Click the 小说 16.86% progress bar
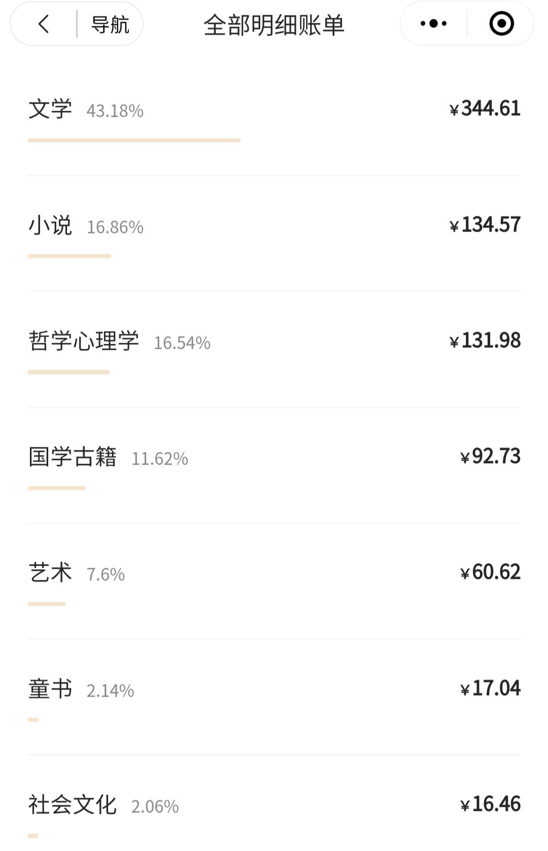548x851 pixels. click(70, 256)
